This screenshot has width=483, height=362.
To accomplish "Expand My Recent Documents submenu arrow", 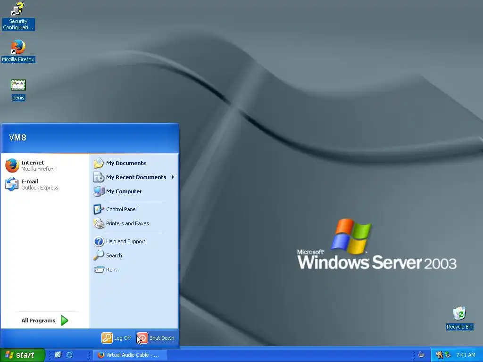I will point(173,177).
